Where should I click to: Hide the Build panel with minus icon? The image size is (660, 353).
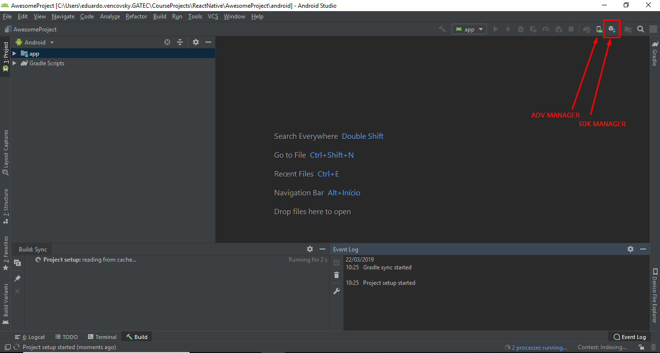coord(323,249)
